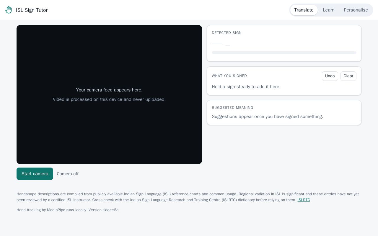Click the camera feed preview area

tap(109, 94)
